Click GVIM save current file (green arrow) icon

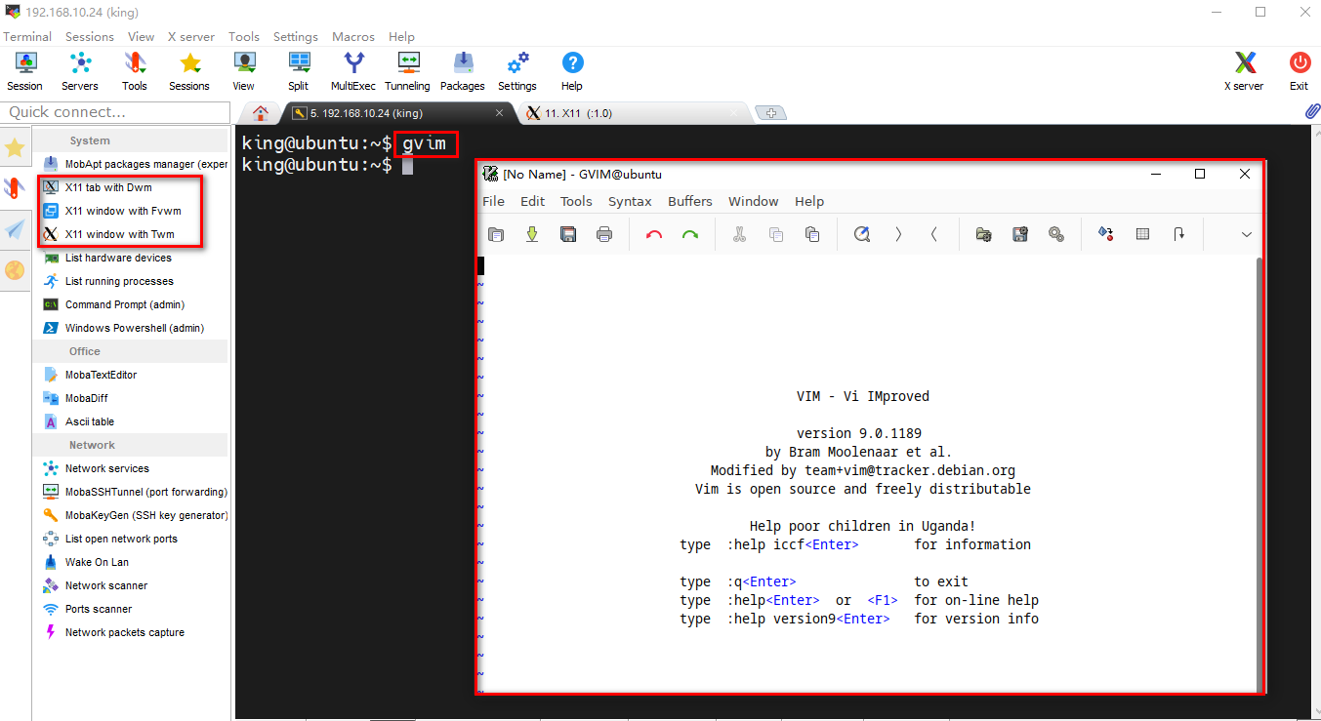click(532, 234)
